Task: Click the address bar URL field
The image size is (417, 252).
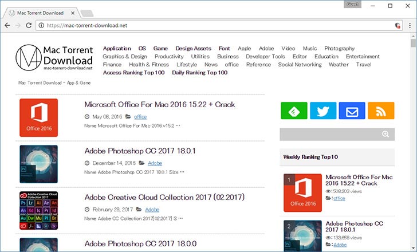Action: click(x=219, y=26)
